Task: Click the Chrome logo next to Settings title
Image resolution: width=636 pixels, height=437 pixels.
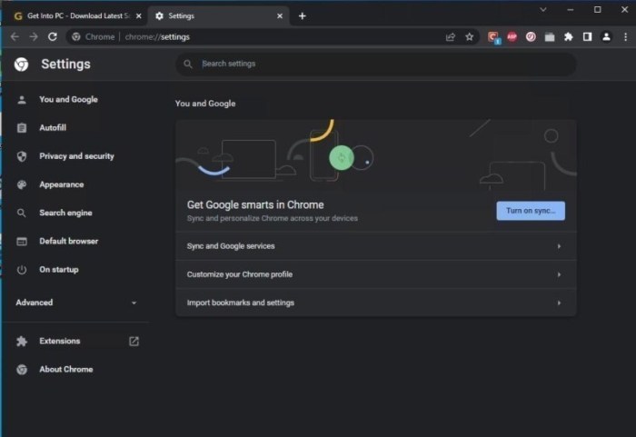Action: (21, 65)
